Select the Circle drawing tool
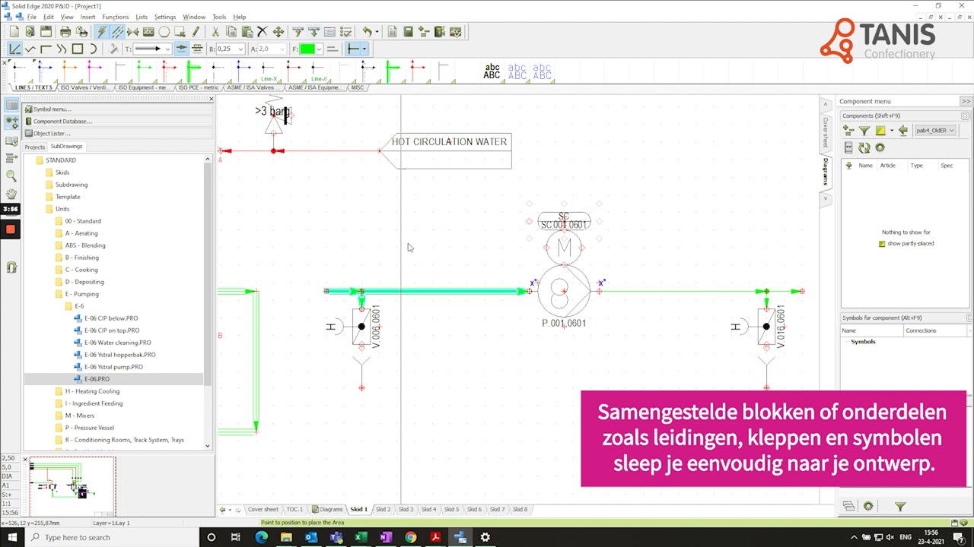 click(164, 31)
